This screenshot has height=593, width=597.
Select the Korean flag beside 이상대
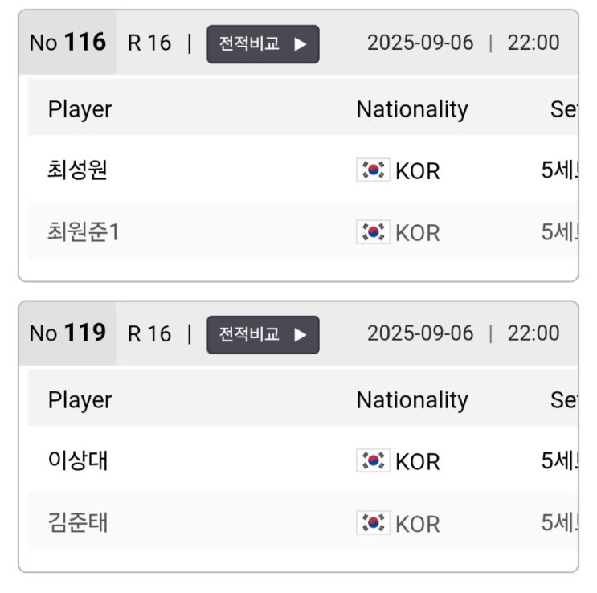[x=373, y=460]
